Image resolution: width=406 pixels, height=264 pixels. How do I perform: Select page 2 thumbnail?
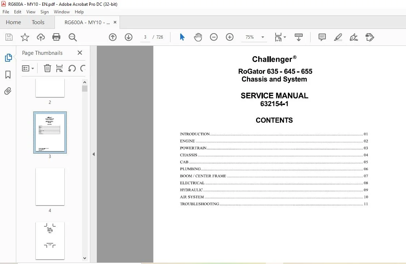[x=50, y=88]
